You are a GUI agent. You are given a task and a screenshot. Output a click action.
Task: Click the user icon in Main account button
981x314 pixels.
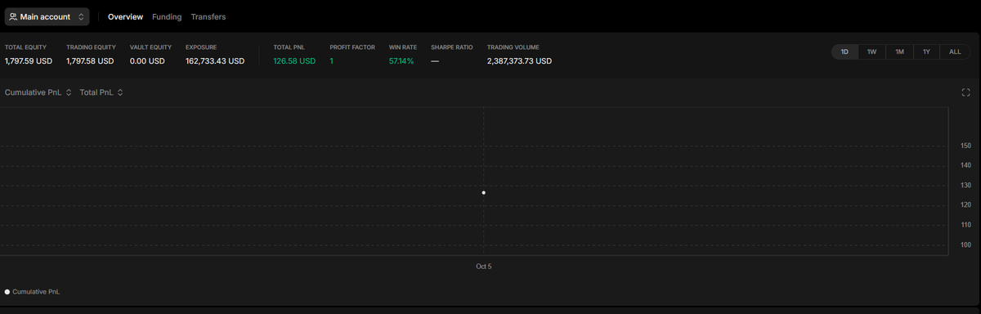13,16
